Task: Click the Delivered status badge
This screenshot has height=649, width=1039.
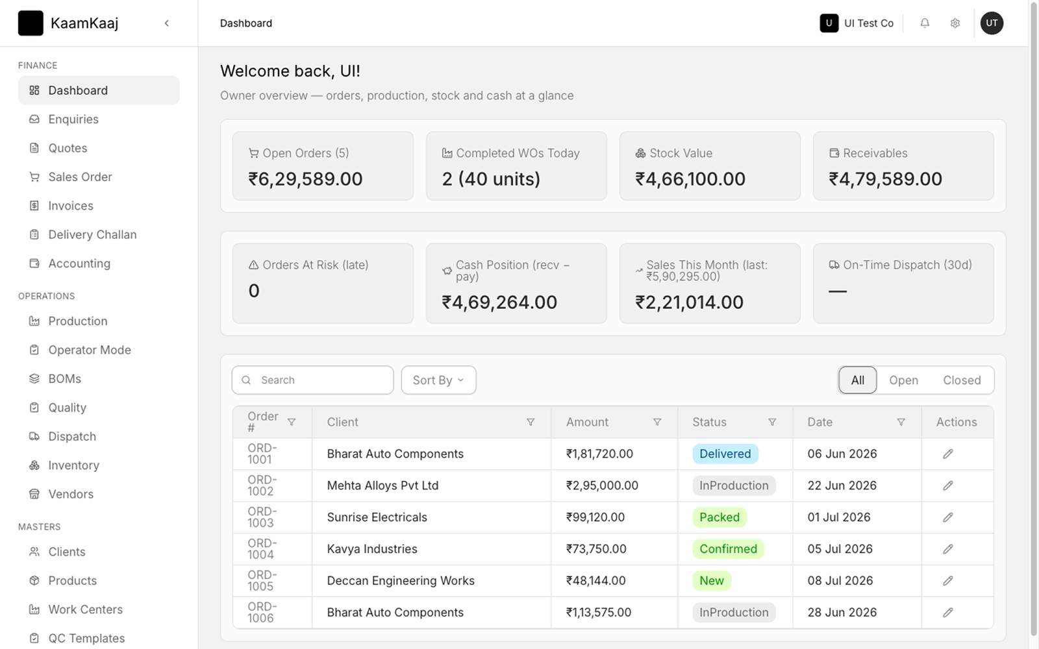Action: point(725,454)
